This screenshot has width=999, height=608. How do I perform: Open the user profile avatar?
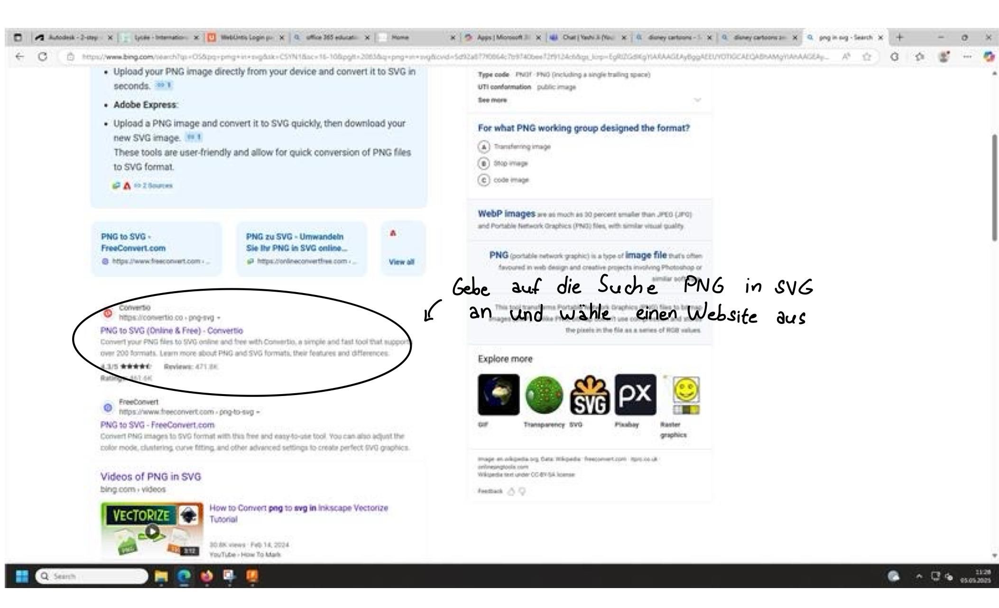coord(944,57)
